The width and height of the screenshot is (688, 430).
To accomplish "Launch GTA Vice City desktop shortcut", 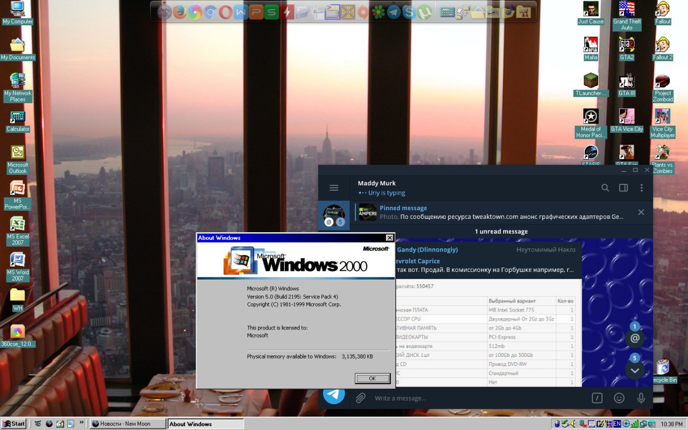I will point(627,121).
